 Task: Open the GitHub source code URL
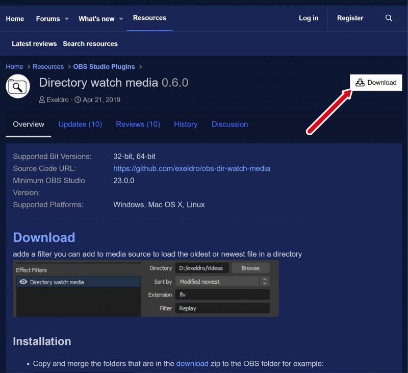(x=192, y=168)
